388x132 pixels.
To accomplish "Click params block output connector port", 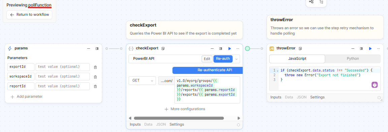I will 107,49.
